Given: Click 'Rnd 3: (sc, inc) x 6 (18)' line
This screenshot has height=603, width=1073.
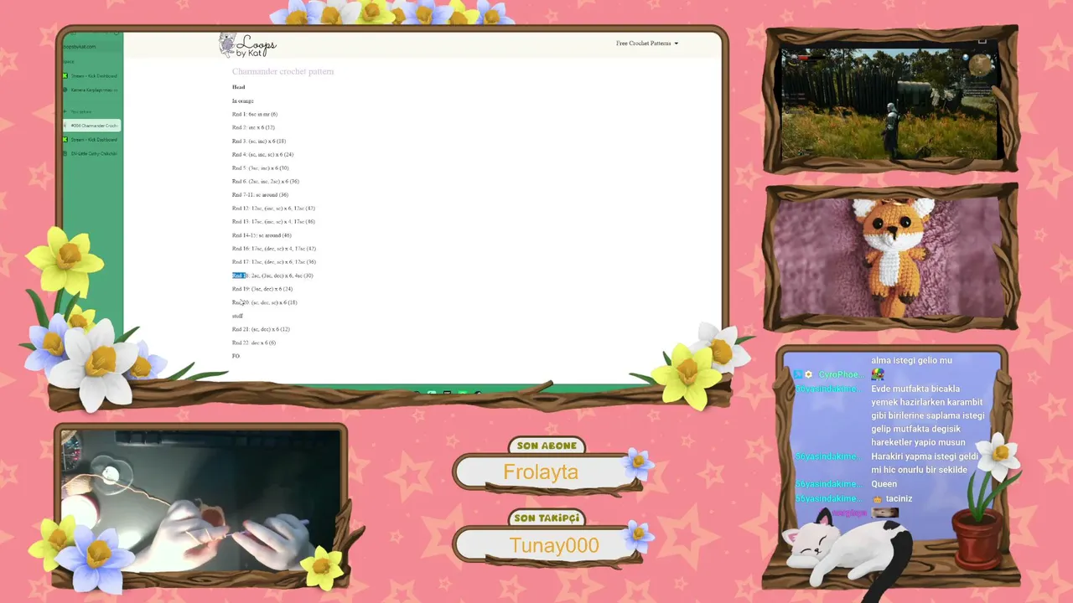Looking at the screenshot, I should coord(258,141).
